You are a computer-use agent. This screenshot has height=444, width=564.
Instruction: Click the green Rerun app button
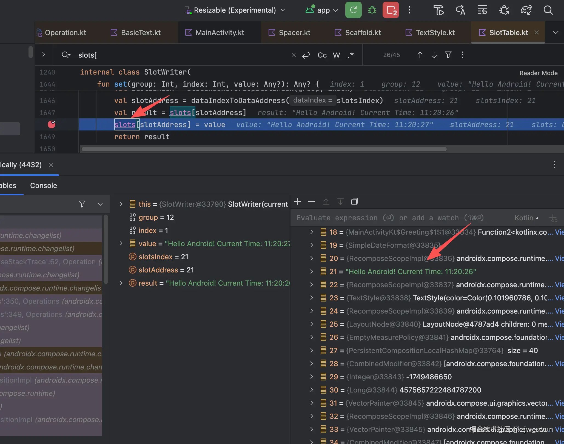click(353, 10)
